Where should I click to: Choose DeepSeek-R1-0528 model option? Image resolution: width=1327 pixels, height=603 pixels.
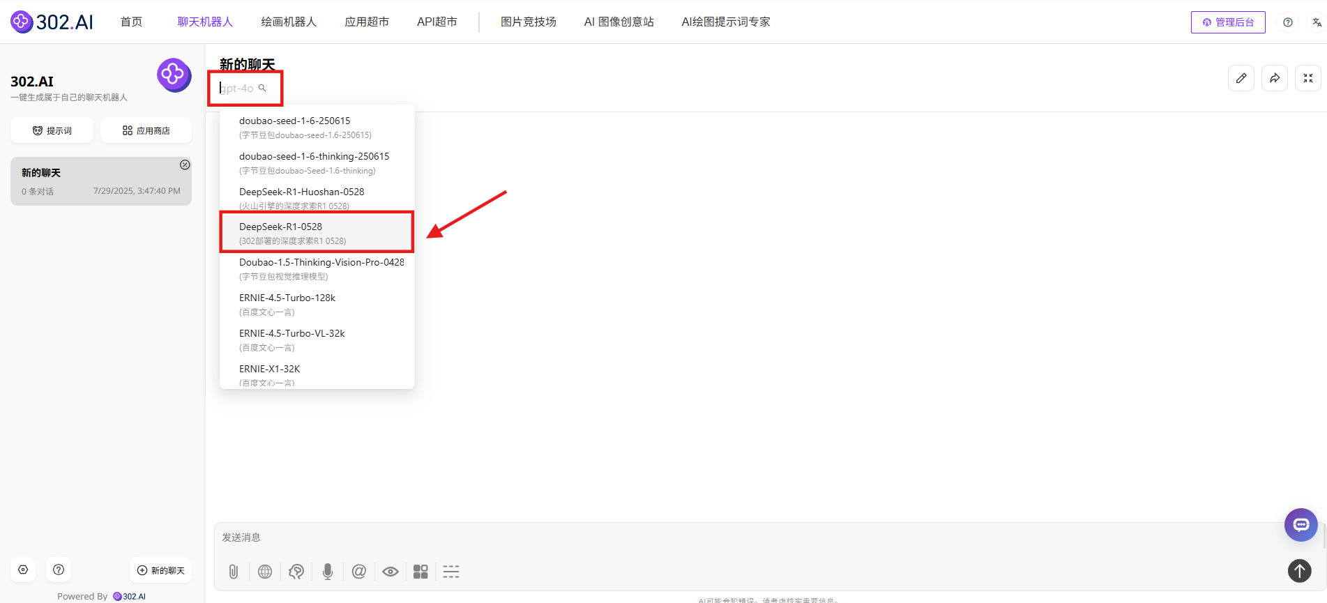[317, 233]
